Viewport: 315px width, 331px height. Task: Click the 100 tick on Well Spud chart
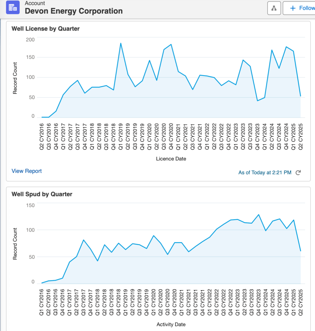(x=30, y=230)
